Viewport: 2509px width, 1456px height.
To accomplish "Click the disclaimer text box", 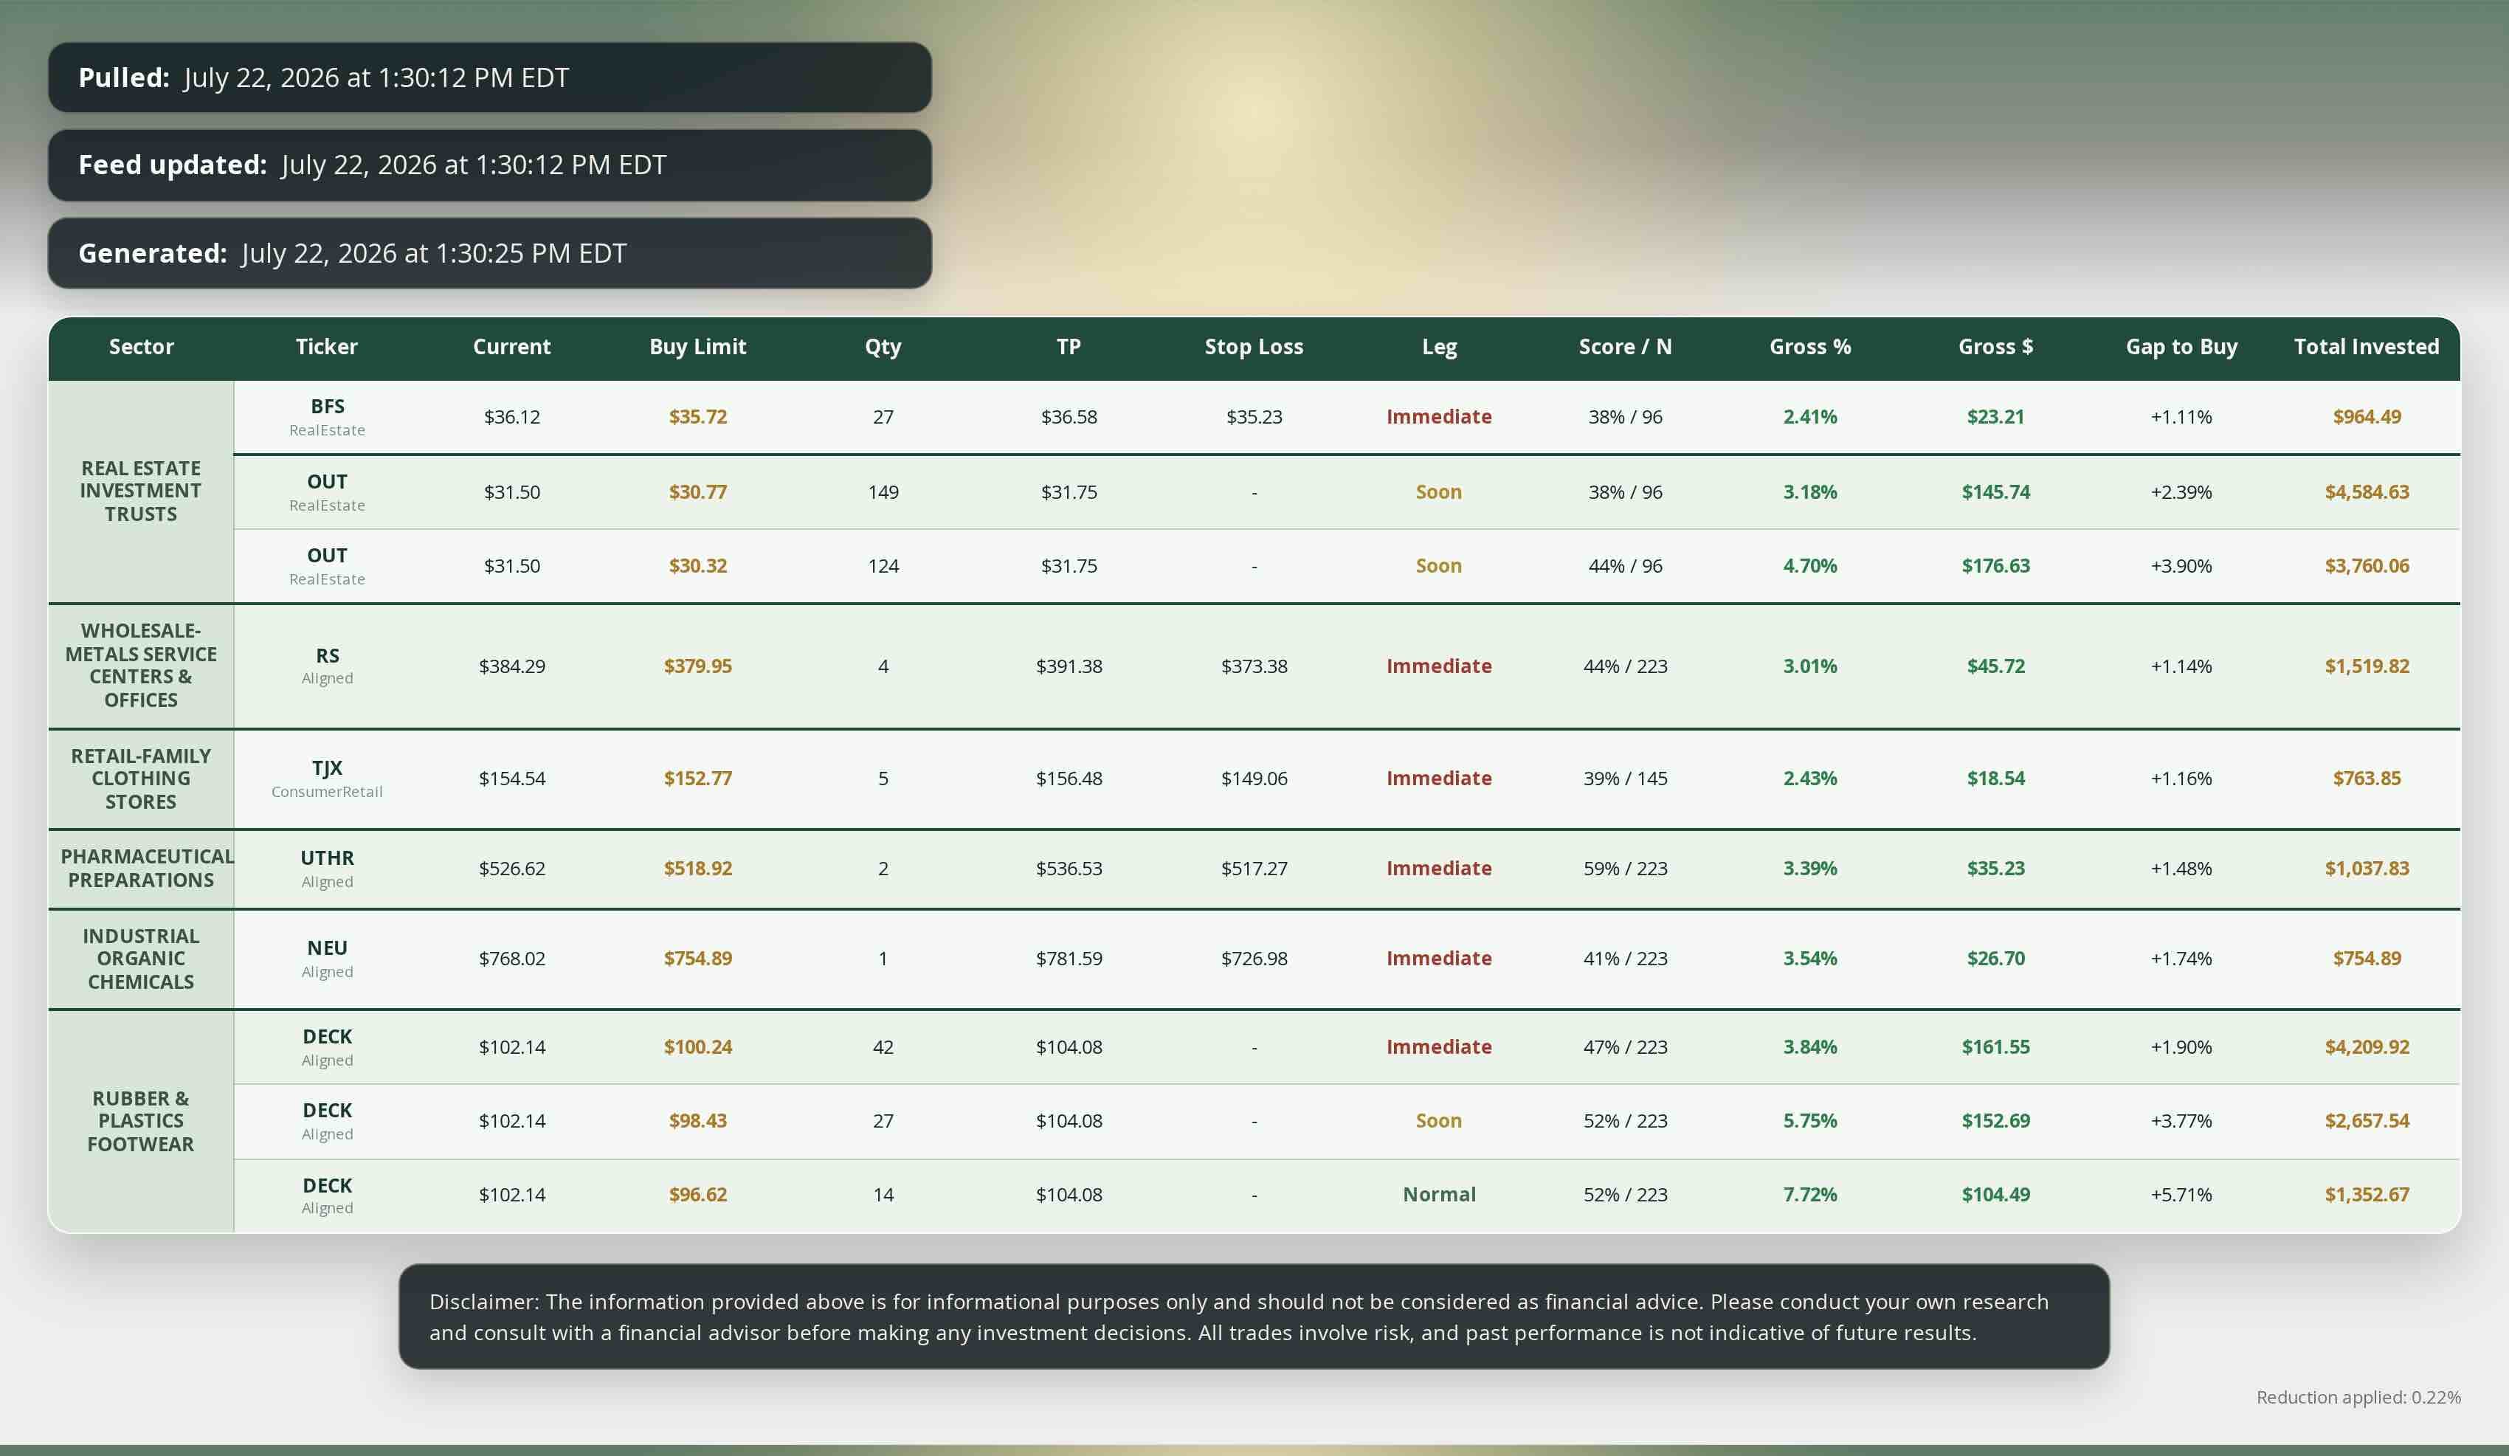I will click(x=1254, y=1317).
